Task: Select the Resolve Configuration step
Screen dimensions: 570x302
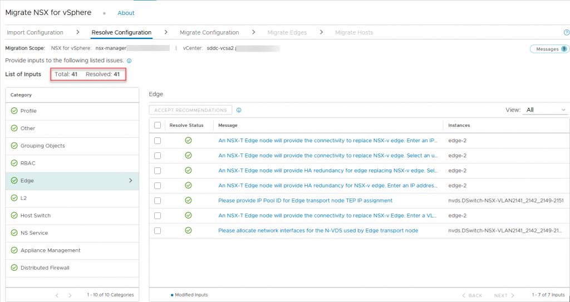Action: [121, 32]
